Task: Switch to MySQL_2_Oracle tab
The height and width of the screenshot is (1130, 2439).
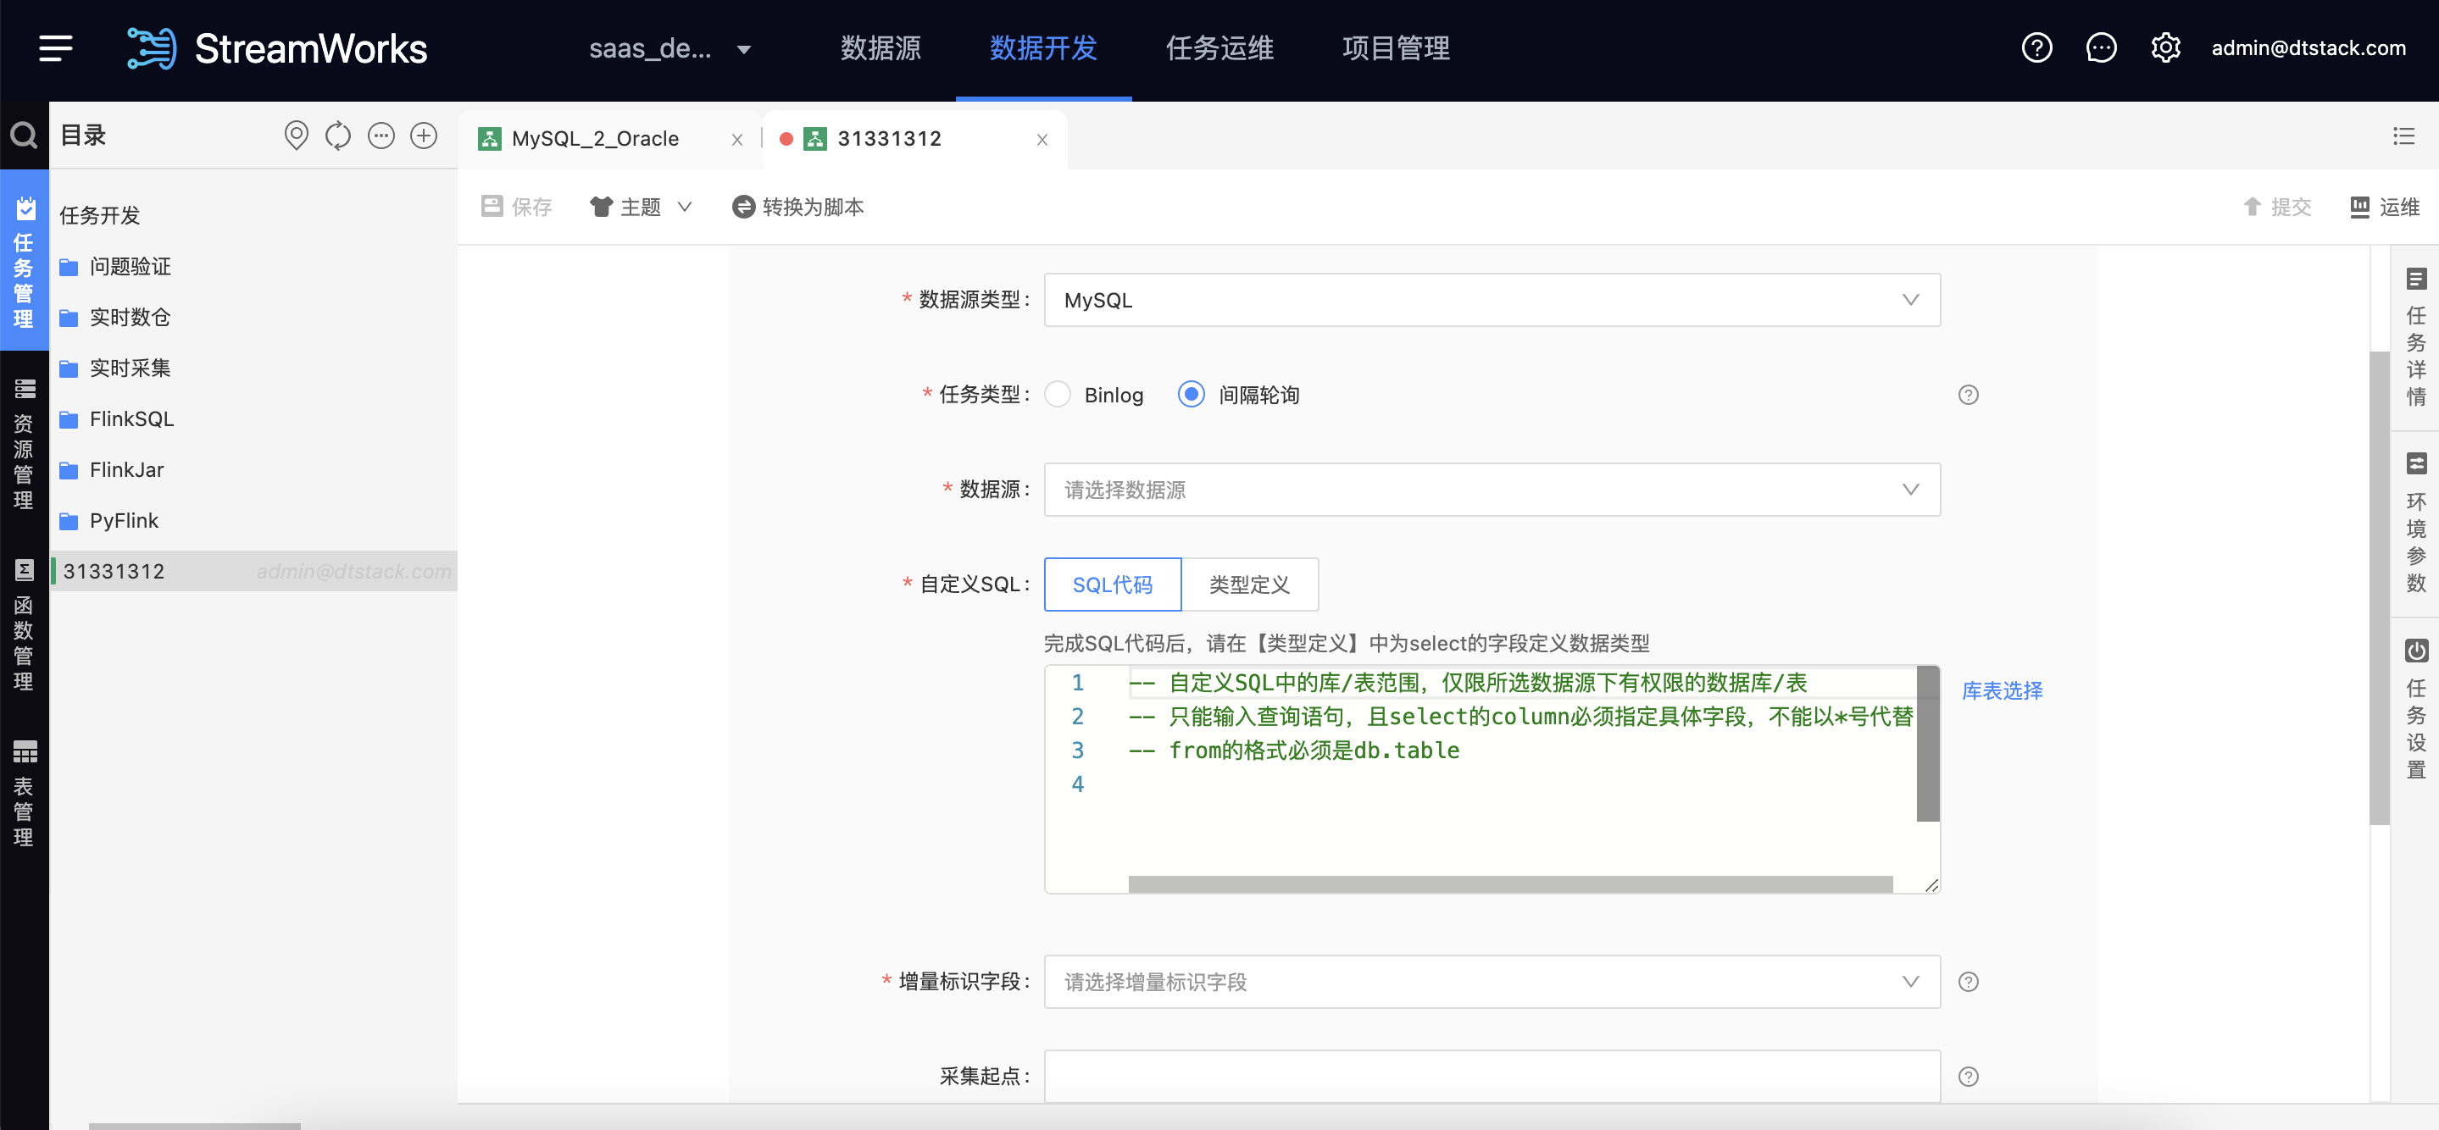Action: [596, 139]
